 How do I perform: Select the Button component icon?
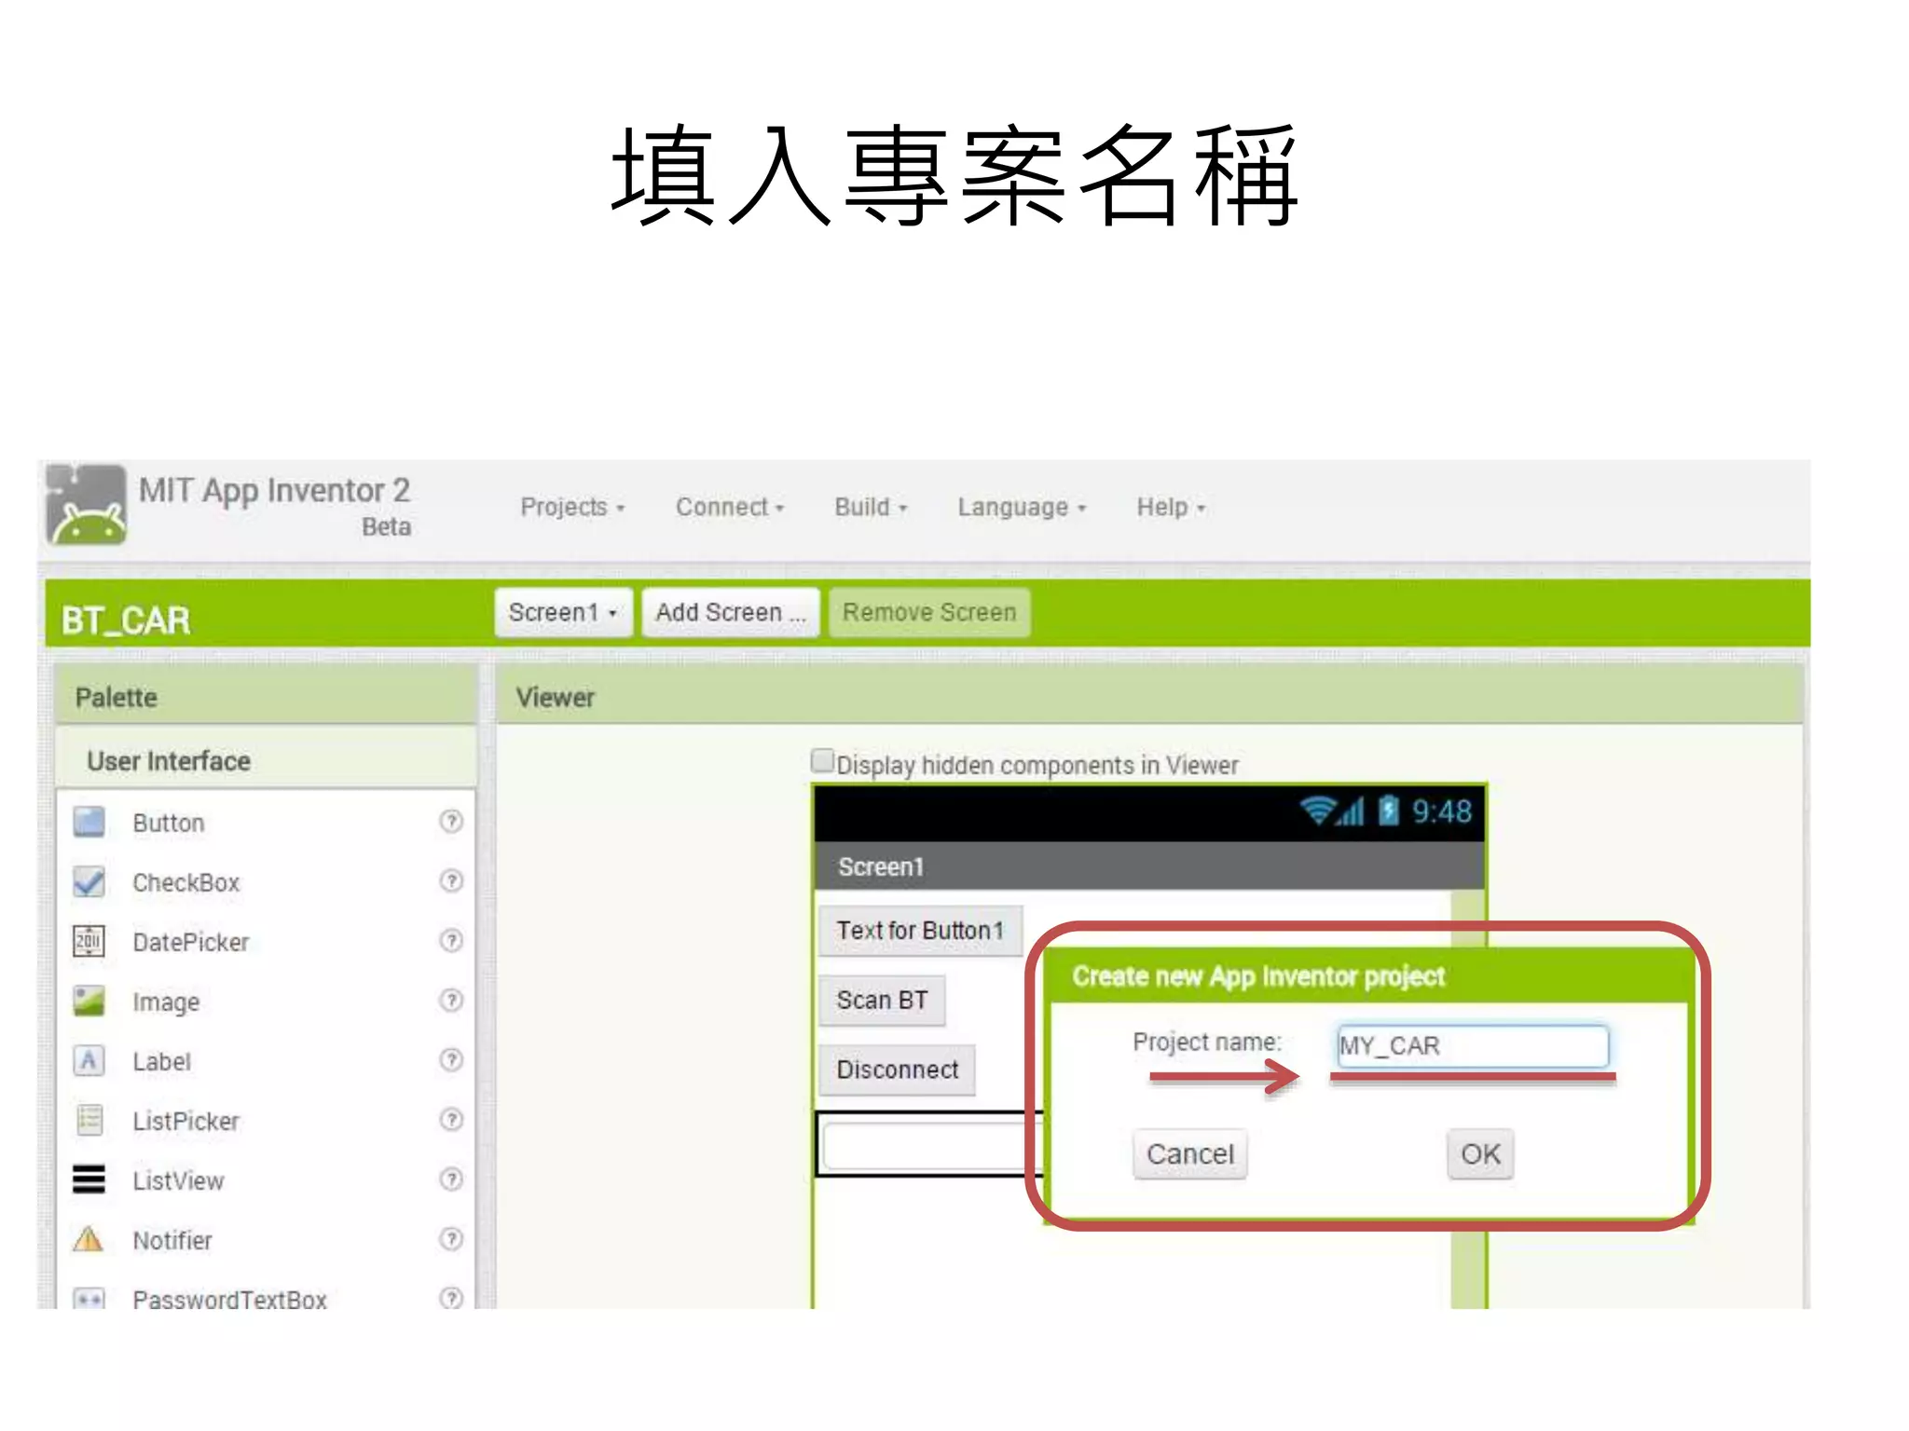[89, 823]
